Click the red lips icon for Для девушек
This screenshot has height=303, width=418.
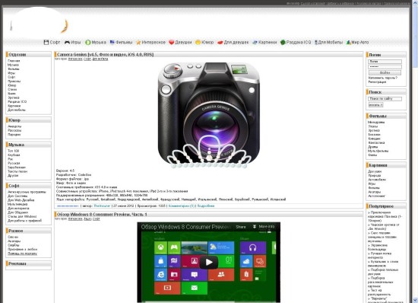click(x=220, y=42)
